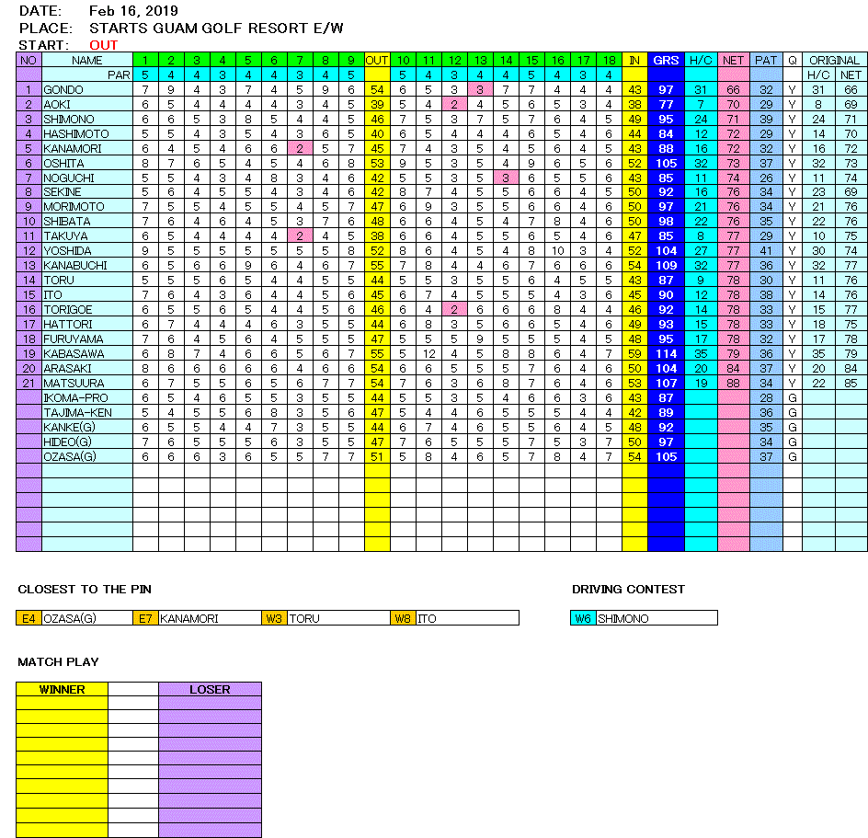Select the cyan W6 driving contest label
The image size is (868, 838).
(x=583, y=618)
